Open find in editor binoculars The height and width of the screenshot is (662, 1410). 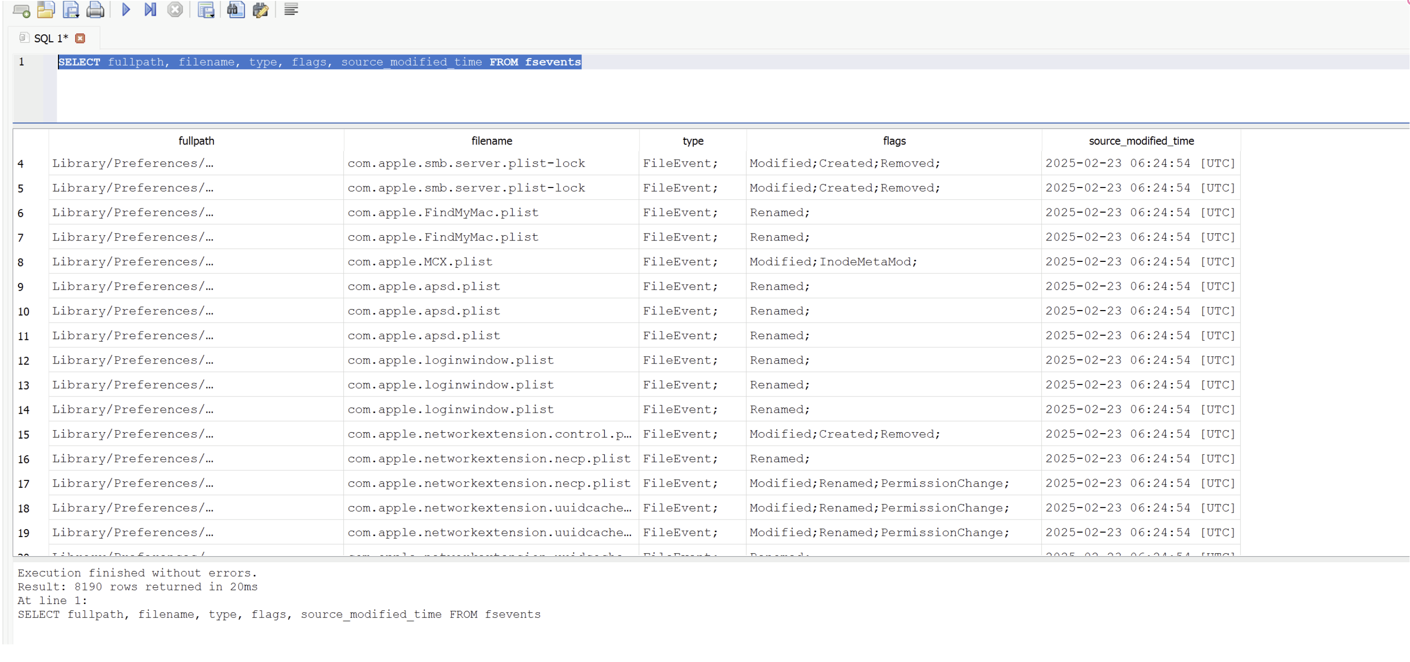click(x=236, y=10)
